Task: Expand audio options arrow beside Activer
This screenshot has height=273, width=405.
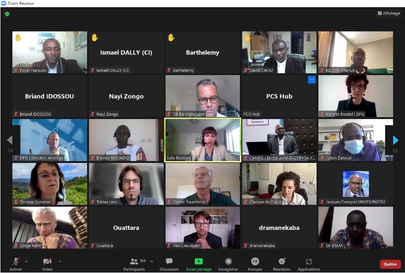Action: click(x=26, y=261)
